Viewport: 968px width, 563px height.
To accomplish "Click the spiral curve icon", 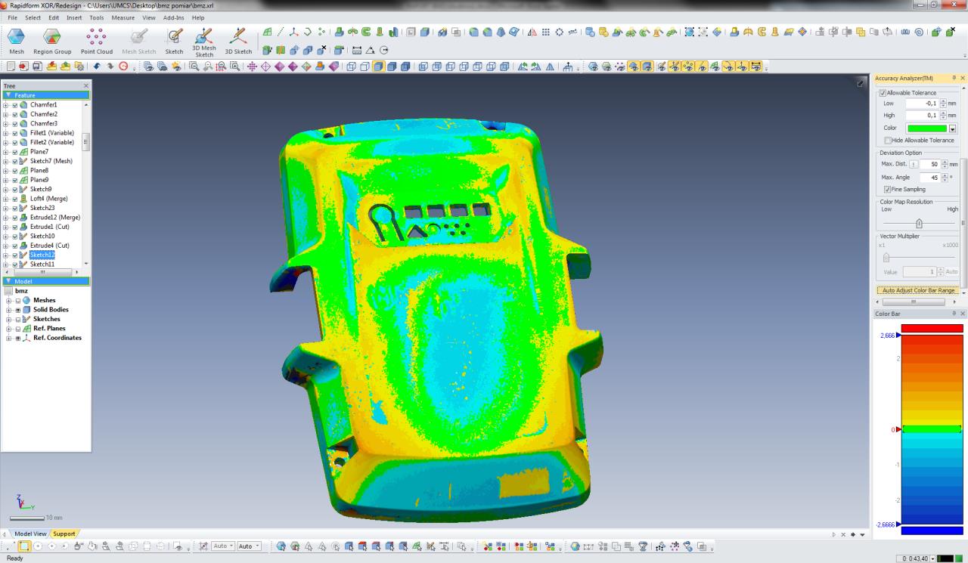I will (919, 32).
